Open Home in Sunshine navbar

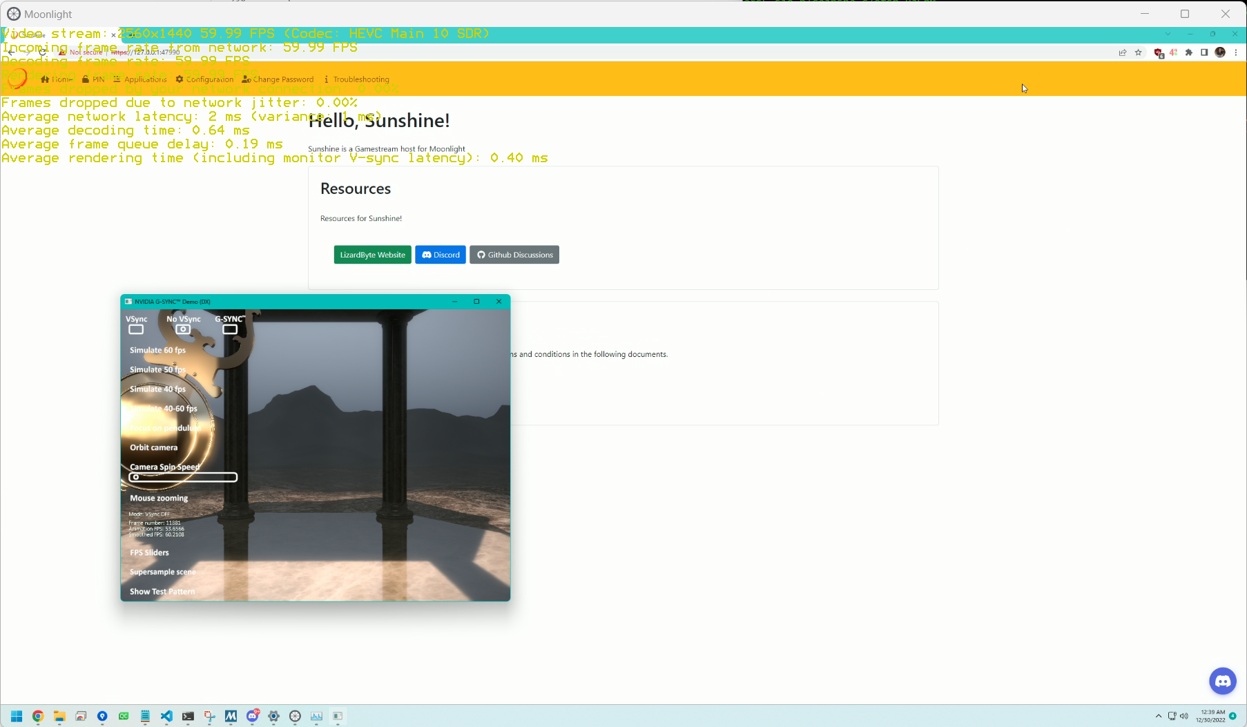point(57,79)
